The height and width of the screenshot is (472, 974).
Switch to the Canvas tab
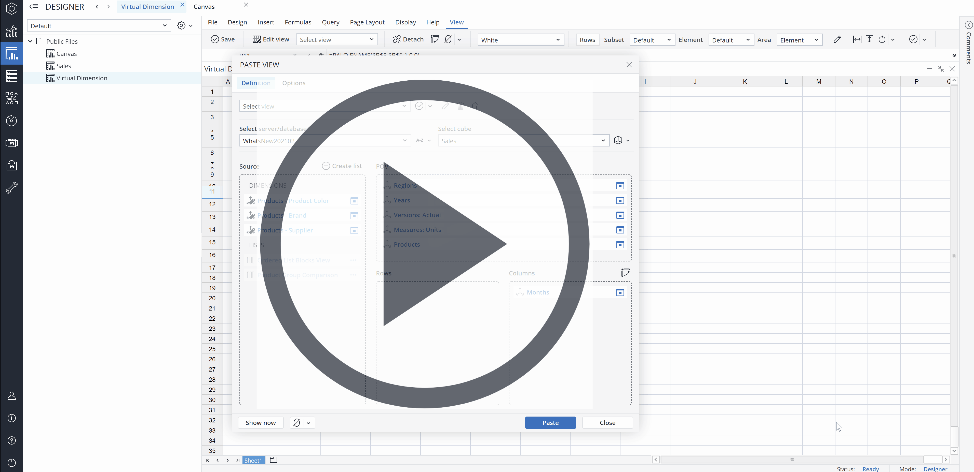[x=204, y=7]
